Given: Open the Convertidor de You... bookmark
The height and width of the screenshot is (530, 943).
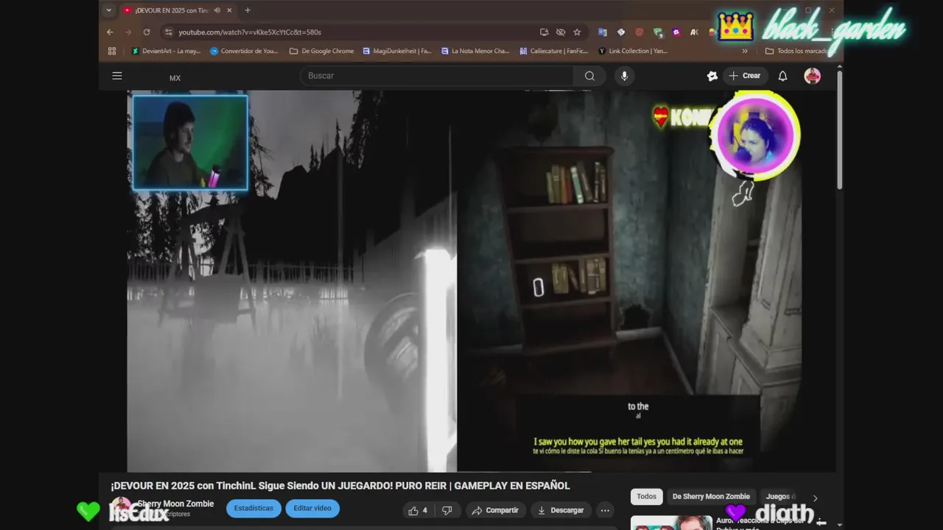Looking at the screenshot, I should (x=244, y=51).
